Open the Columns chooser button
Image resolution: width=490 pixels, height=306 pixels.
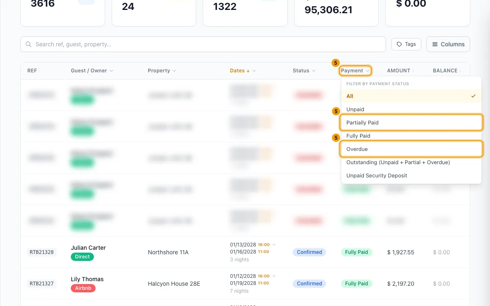[448, 44]
